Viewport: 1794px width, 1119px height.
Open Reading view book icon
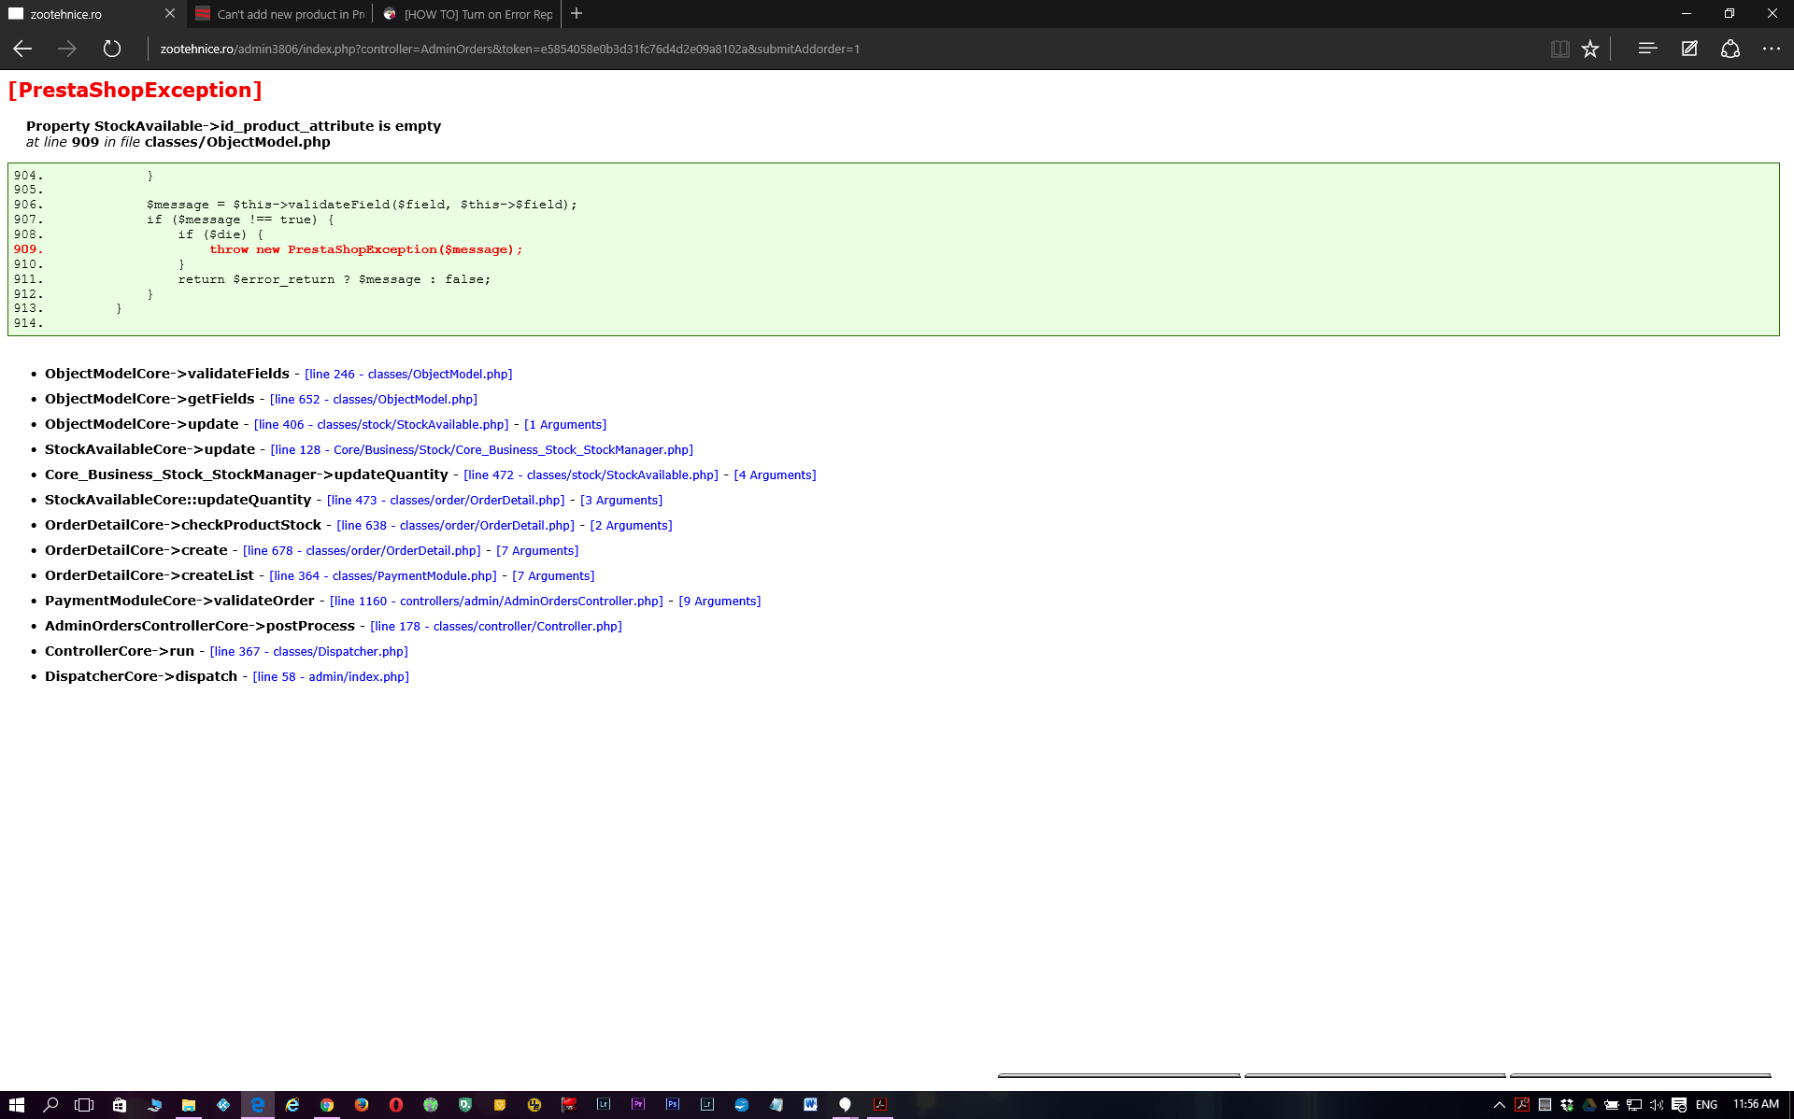(x=1559, y=49)
